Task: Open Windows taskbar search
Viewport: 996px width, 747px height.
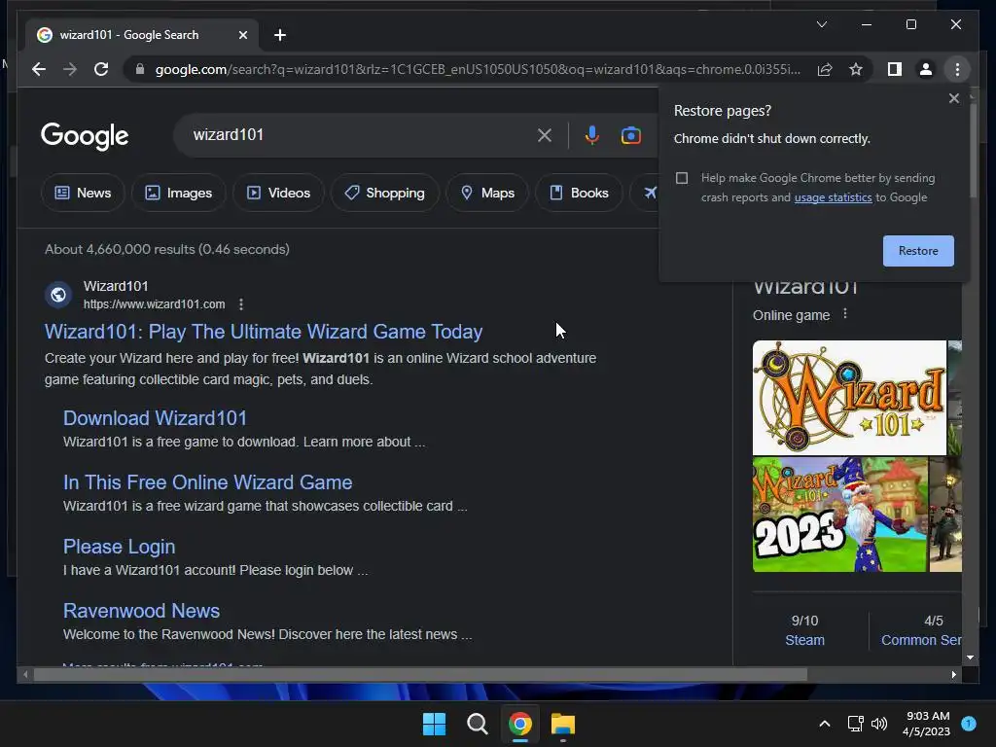Action: (x=477, y=724)
